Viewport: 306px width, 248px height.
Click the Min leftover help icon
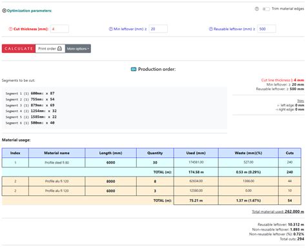pos(110,29)
